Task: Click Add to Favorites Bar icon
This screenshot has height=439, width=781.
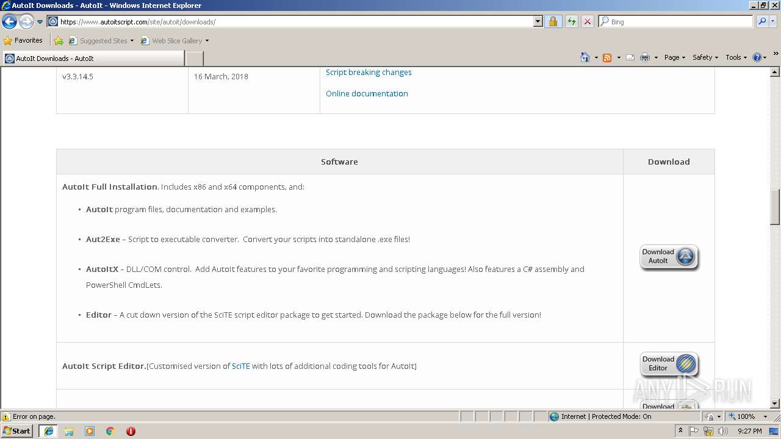Action: point(59,41)
